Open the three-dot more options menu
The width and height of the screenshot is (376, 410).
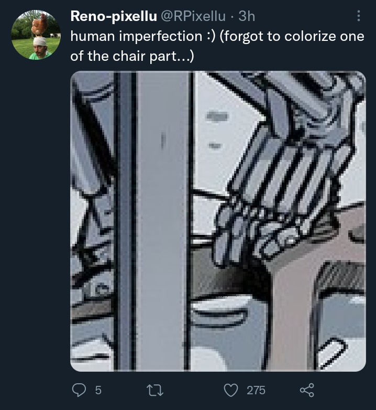359,16
